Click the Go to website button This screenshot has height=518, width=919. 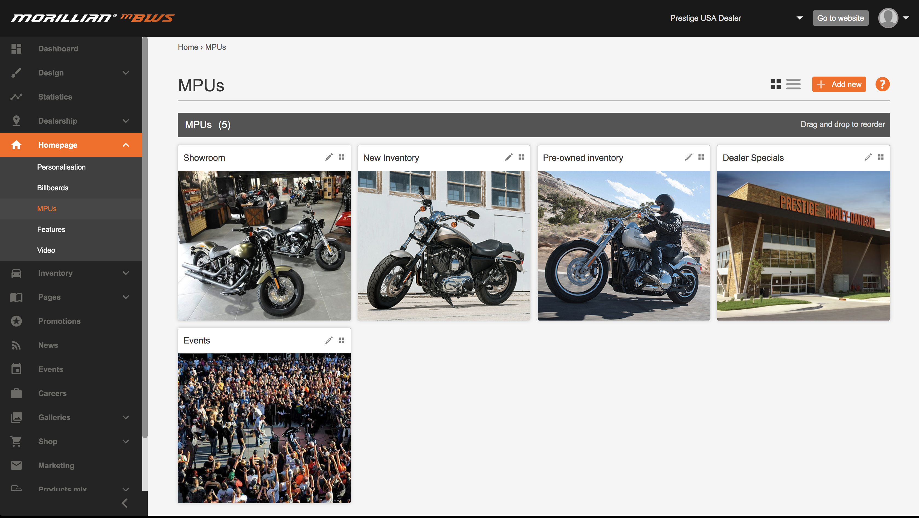(840, 18)
